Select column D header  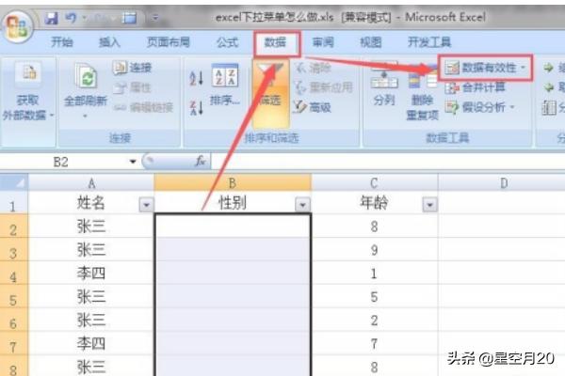coord(502,183)
